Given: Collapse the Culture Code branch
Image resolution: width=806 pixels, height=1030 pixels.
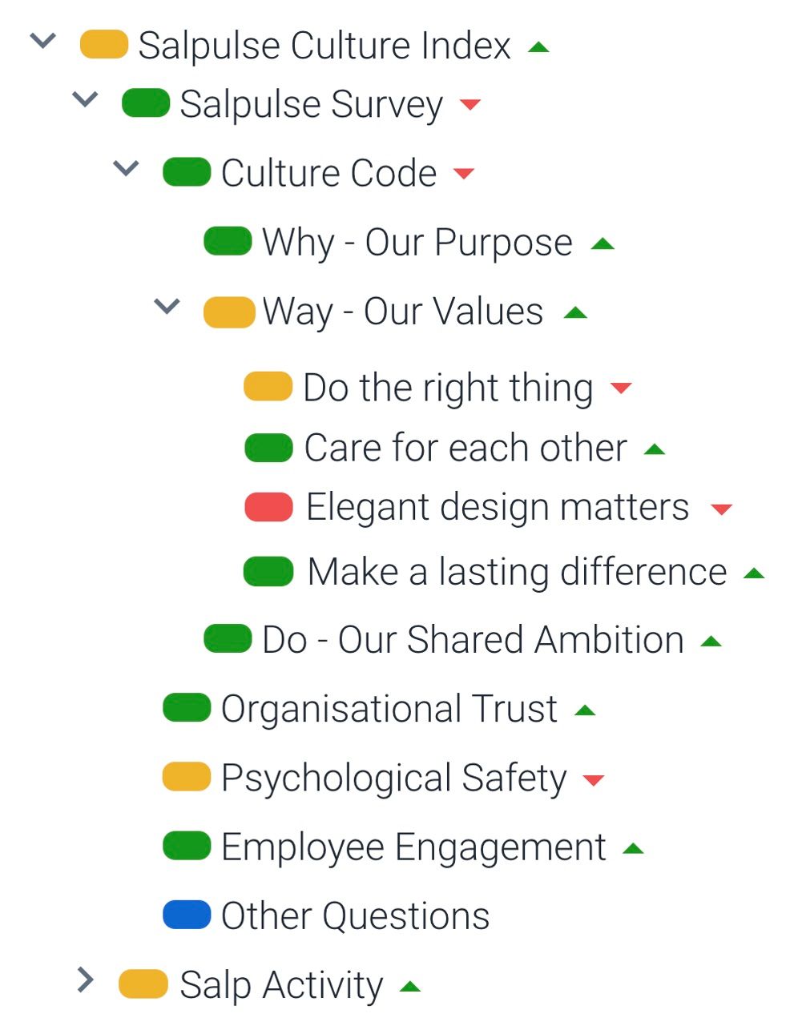Looking at the screenshot, I should (126, 168).
